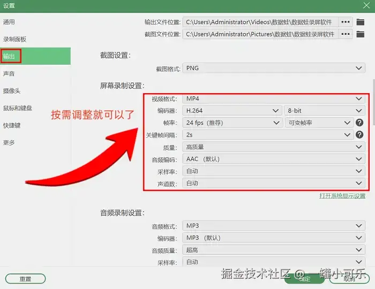375x289 pixels.
Task: Open the 音频格式 MP3 dropdown
Action: coord(274,226)
